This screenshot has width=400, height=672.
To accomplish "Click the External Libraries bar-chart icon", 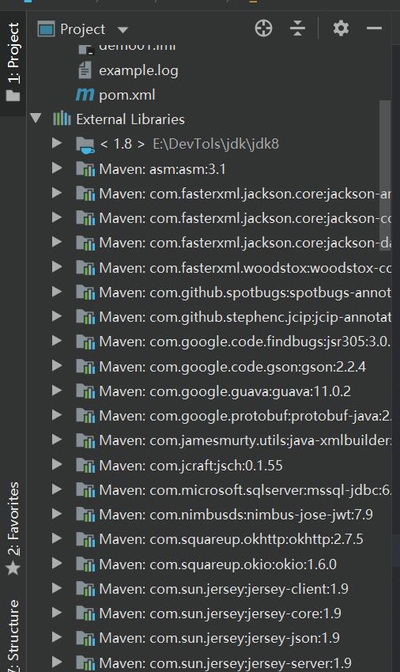I will [x=62, y=119].
